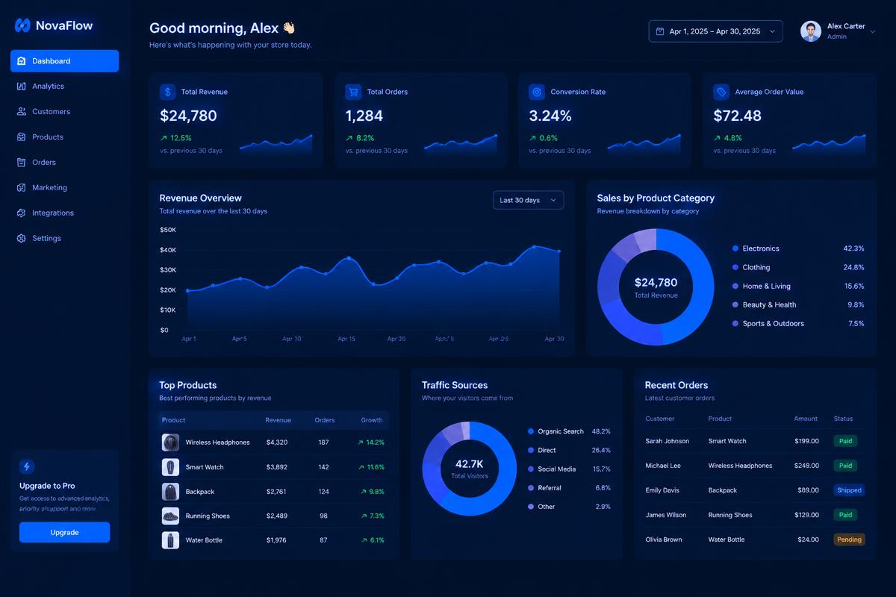
Task: Click the Home & Living legend label
Action: pos(766,287)
